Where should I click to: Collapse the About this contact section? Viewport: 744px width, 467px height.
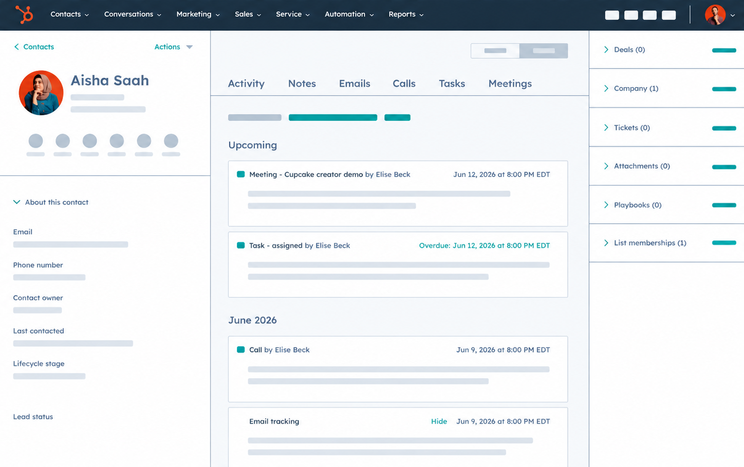(17, 202)
